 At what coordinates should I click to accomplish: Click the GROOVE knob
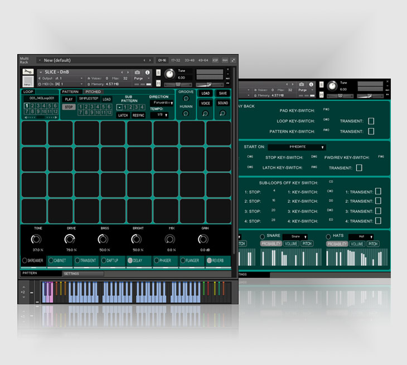tap(186, 99)
